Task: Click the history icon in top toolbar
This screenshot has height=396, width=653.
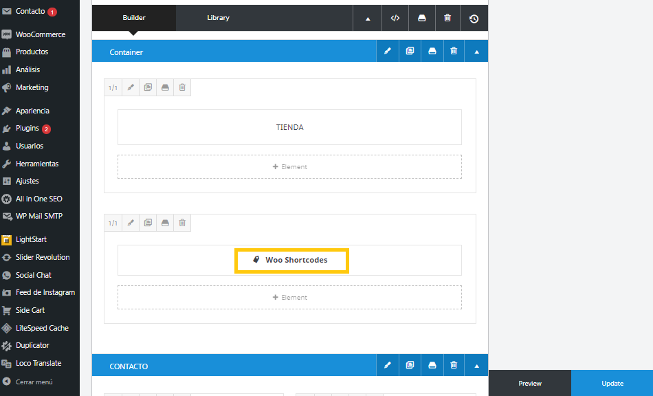Action: tap(474, 19)
